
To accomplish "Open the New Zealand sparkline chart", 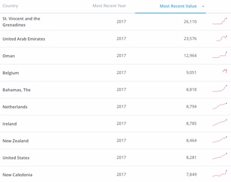I will click(220, 140).
